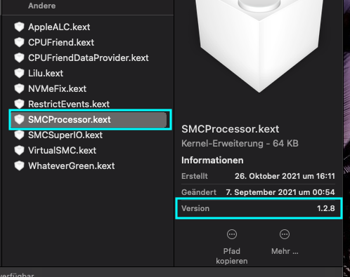Click the large kext preview image

coord(259,46)
